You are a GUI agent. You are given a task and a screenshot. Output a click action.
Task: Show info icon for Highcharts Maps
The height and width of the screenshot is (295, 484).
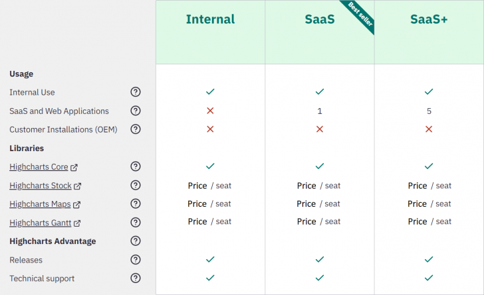coord(136,204)
